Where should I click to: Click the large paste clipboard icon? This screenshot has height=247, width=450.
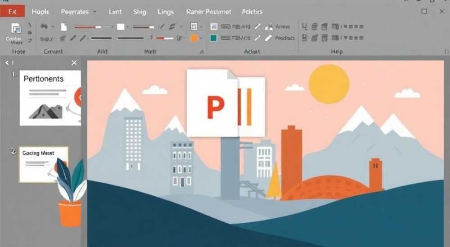[x=16, y=29]
